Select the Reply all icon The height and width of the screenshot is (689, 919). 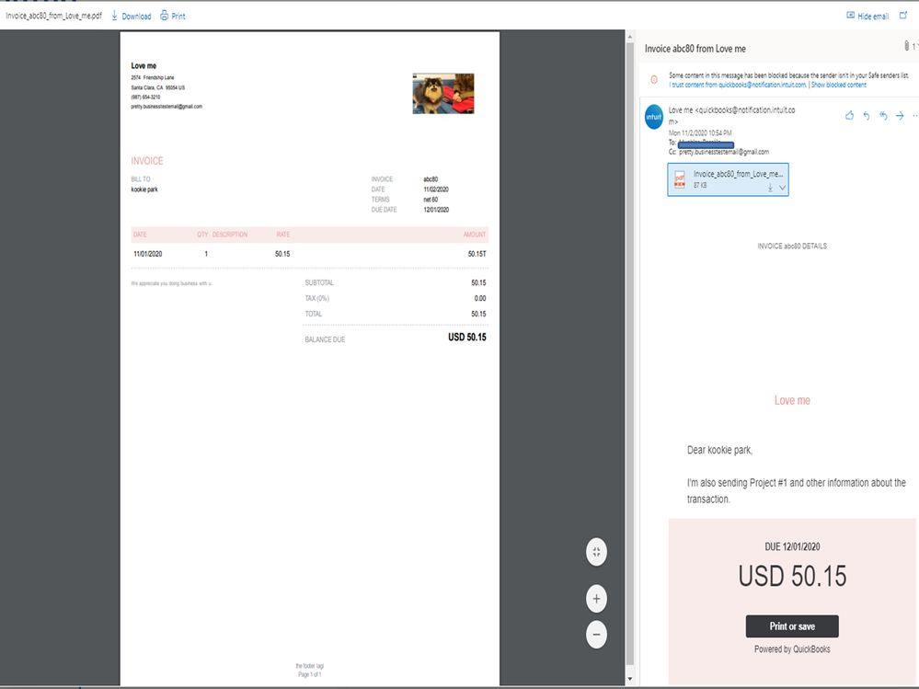[882, 115]
